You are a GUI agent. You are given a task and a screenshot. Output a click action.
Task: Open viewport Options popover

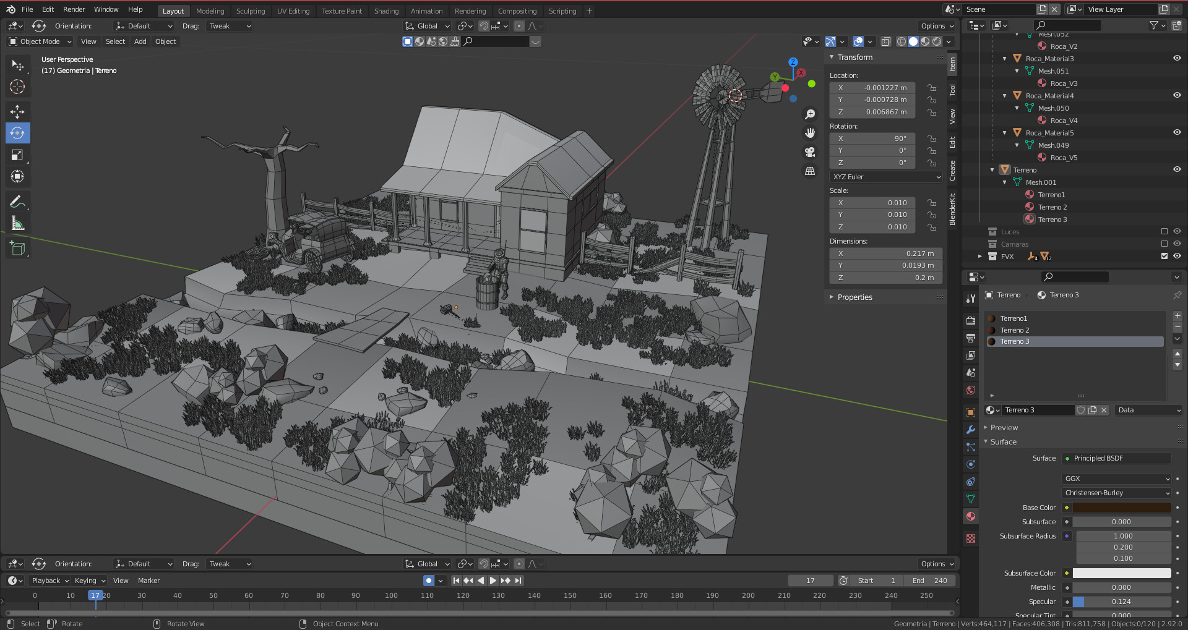[x=936, y=26]
